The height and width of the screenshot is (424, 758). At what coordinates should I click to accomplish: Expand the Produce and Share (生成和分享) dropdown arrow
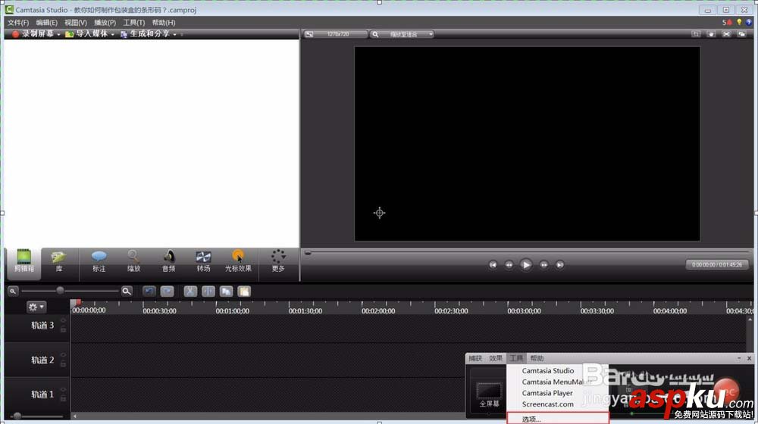pos(174,34)
